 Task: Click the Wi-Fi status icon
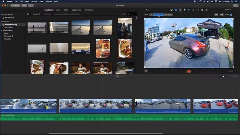pyautogui.click(x=216, y=1)
